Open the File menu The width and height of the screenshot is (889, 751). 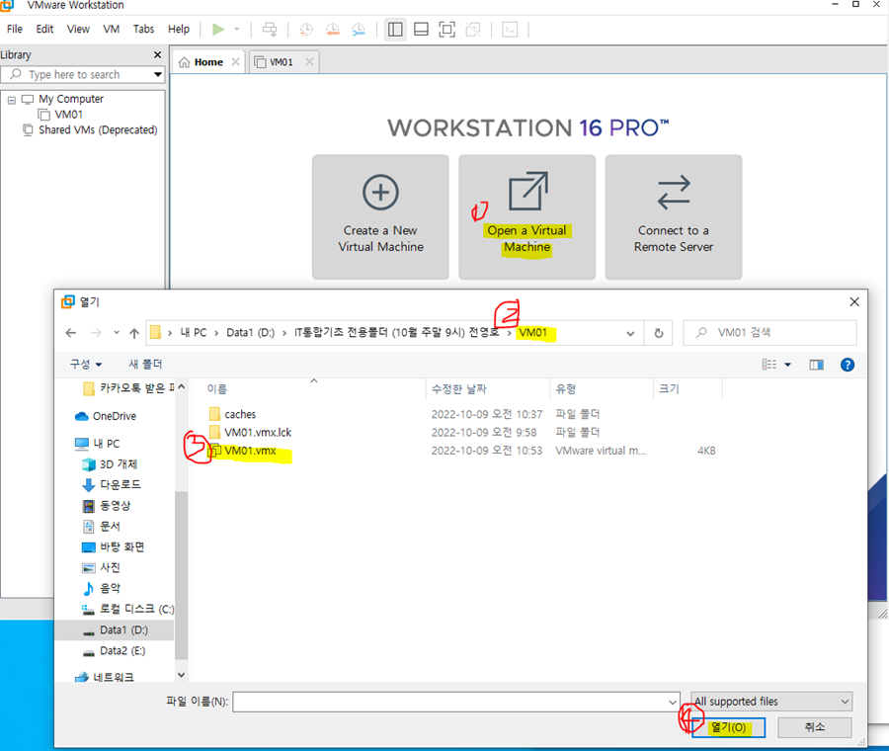pyautogui.click(x=15, y=29)
